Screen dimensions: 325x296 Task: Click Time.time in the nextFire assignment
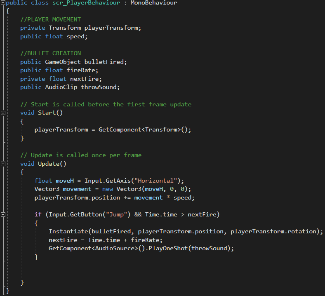pos(104,240)
